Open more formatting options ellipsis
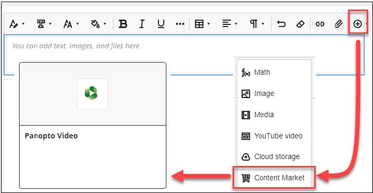Screen dimensions: 373x193 180,24
